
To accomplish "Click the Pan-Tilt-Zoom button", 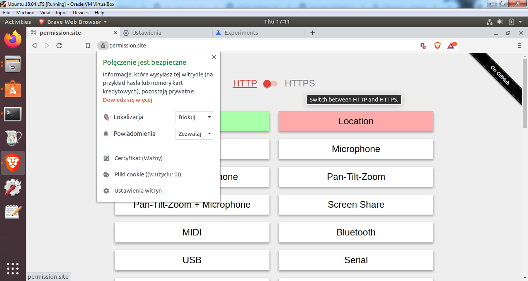I will [x=356, y=177].
